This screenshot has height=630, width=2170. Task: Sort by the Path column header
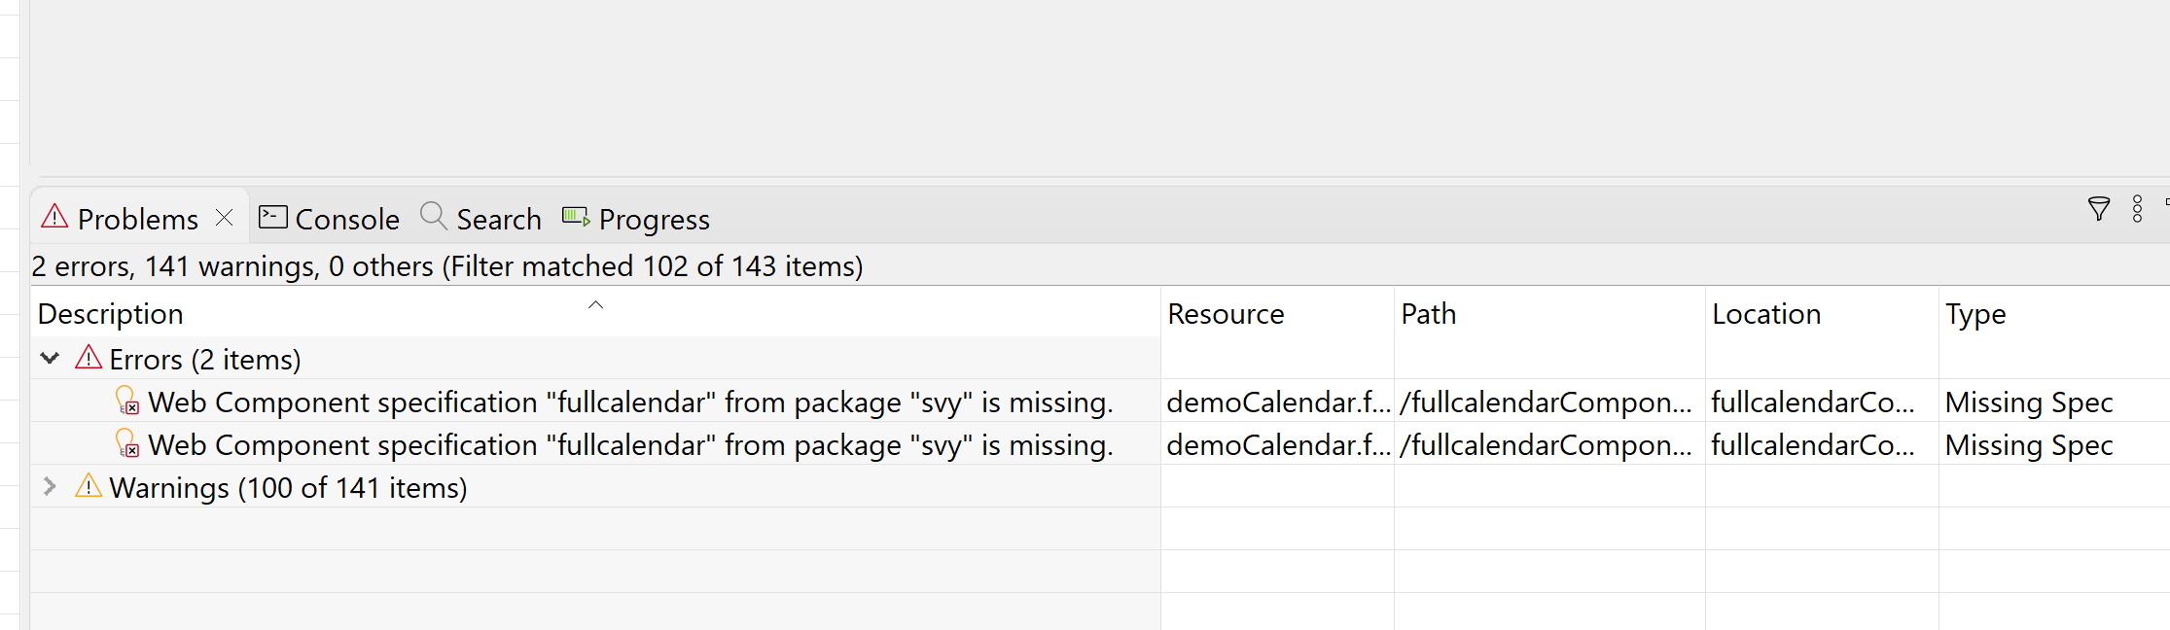coord(1549,313)
